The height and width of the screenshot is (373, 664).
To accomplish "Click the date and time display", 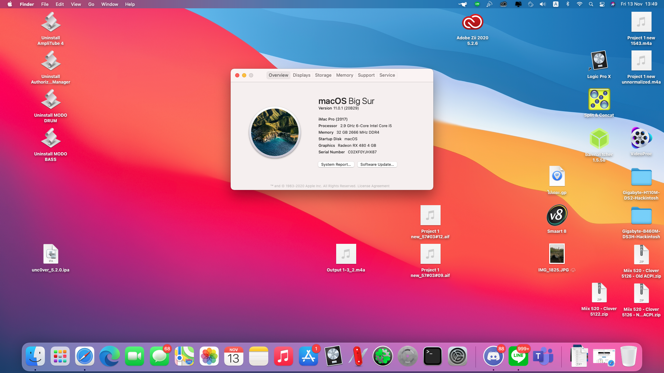I will coord(639,4).
